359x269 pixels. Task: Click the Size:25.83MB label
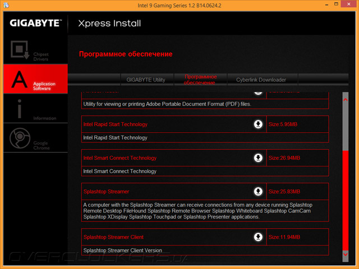coord(284,192)
